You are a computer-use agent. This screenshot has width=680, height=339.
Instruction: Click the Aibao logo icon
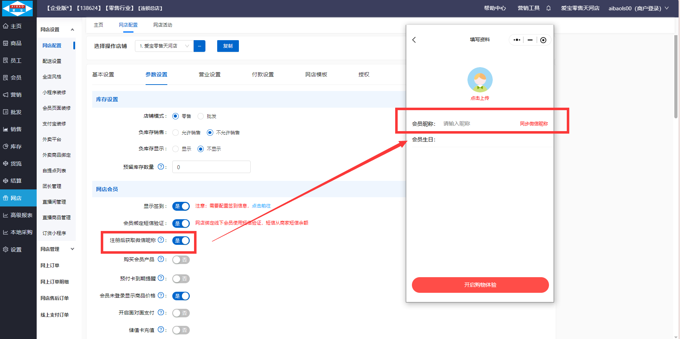pos(17,9)
